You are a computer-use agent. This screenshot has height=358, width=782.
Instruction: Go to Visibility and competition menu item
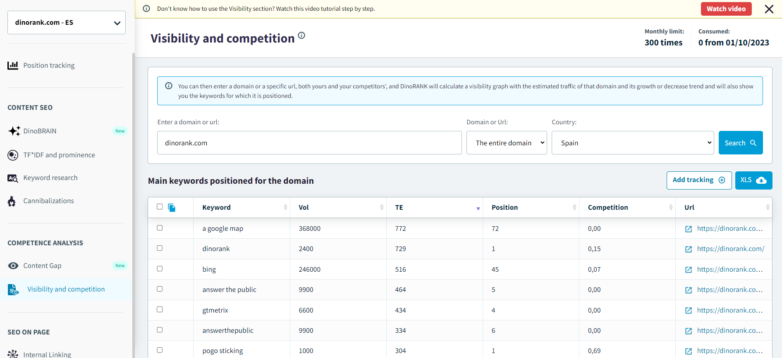tap(66, 289)
